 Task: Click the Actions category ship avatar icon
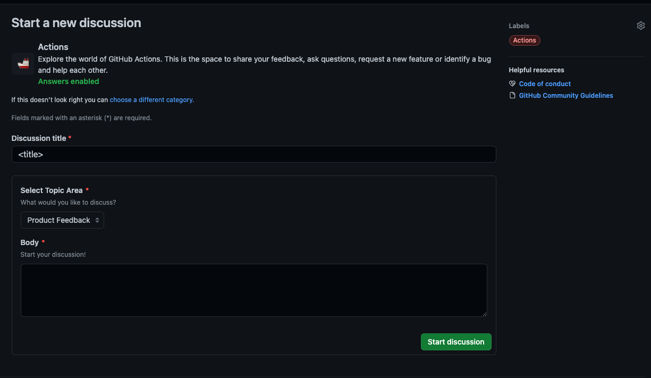[23, 64]
